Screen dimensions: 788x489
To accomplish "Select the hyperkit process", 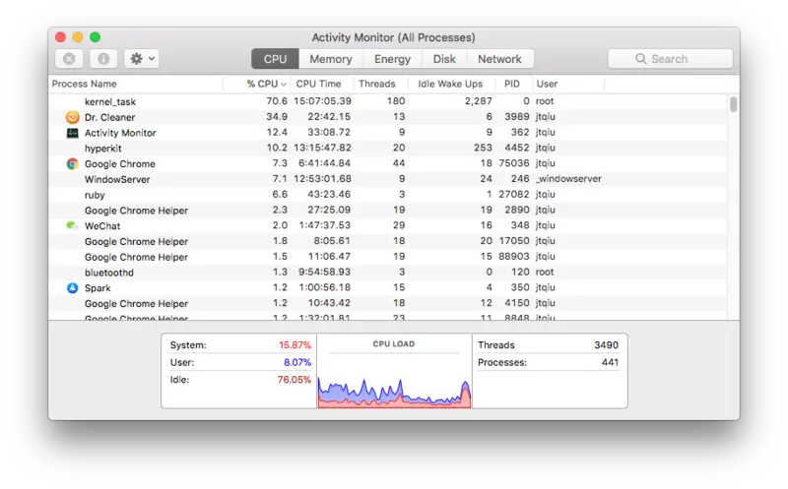I will (103, 149).
